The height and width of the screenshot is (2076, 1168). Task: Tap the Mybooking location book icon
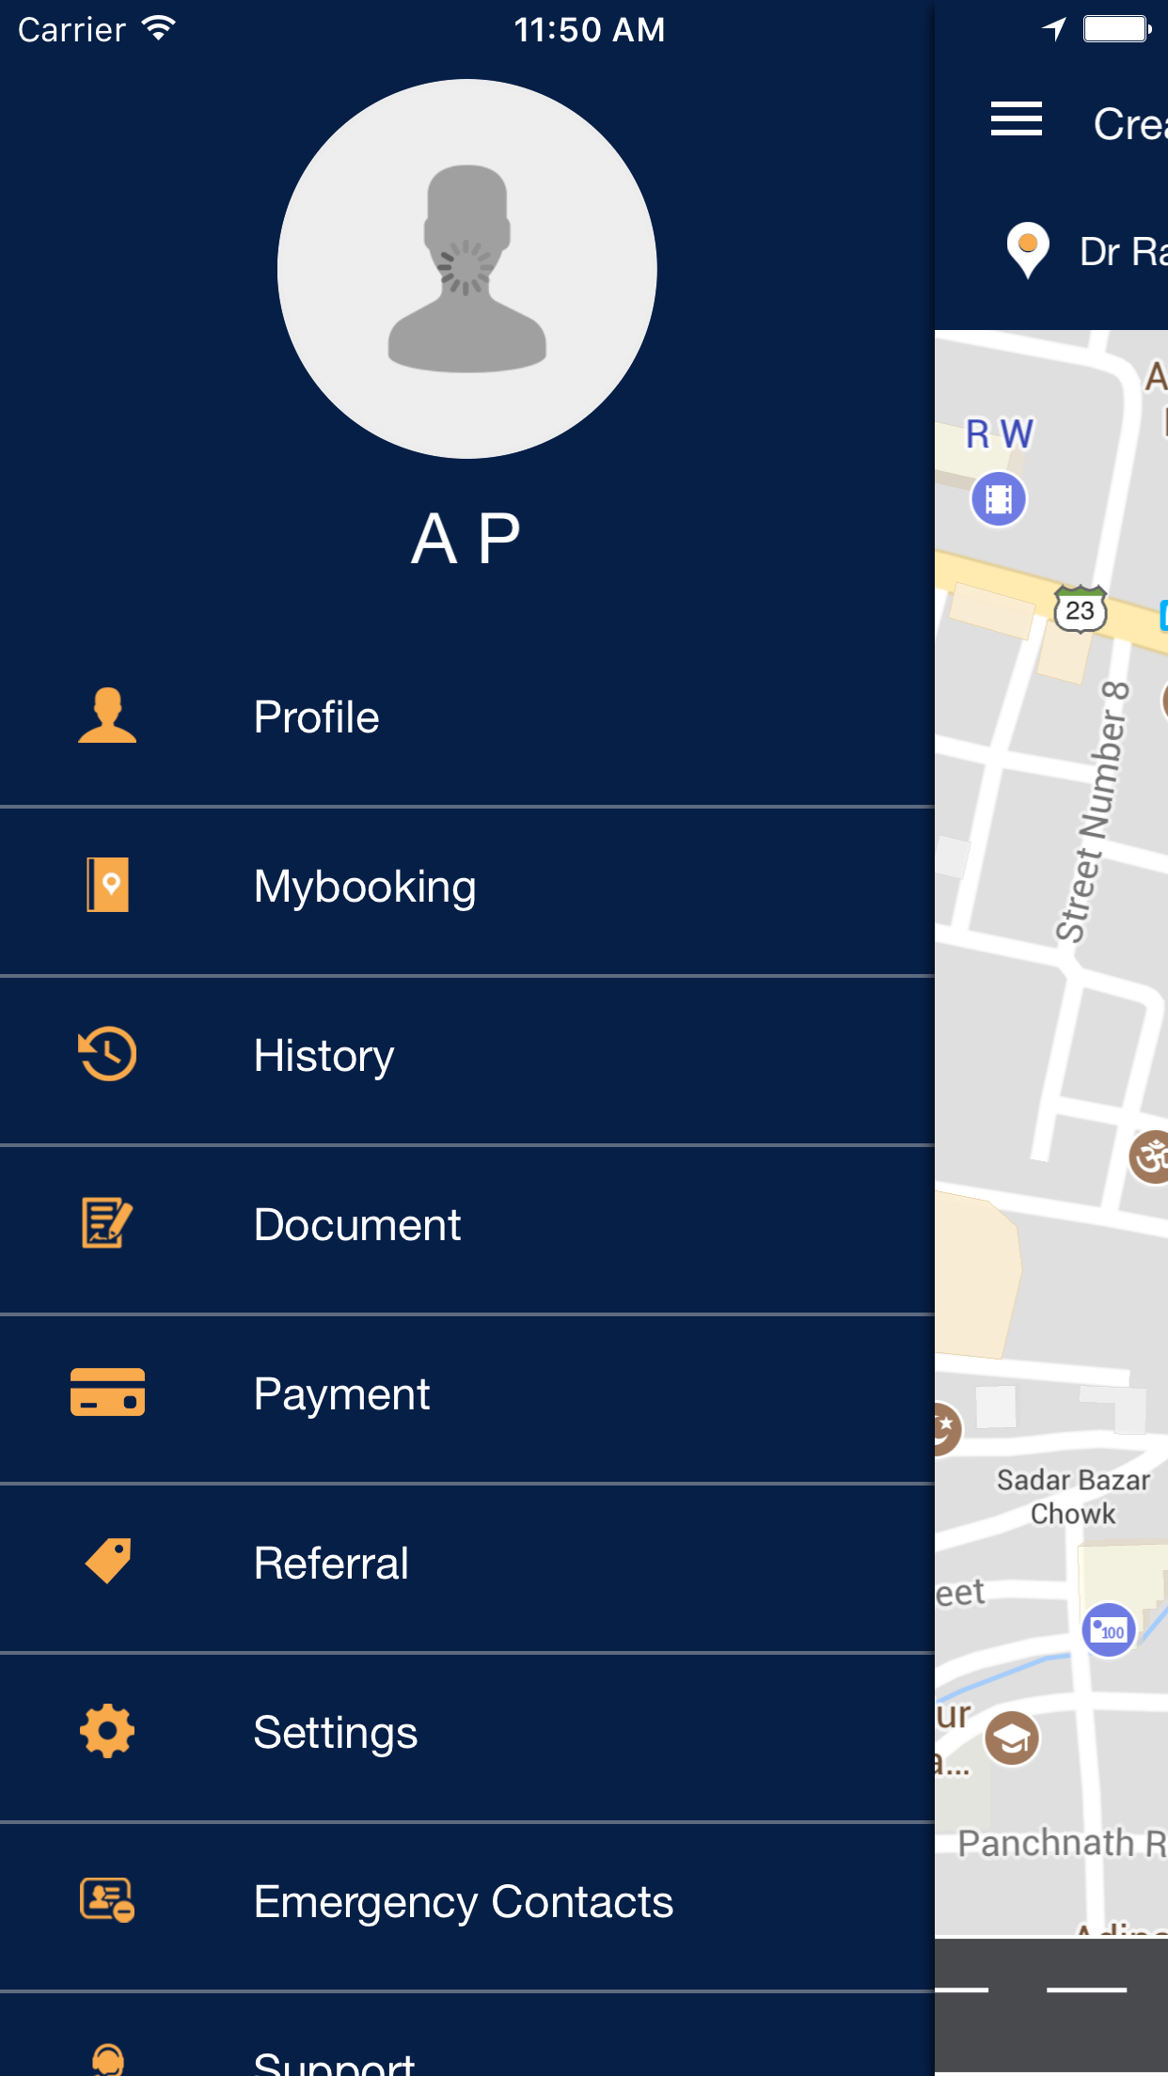click(108, 885)
